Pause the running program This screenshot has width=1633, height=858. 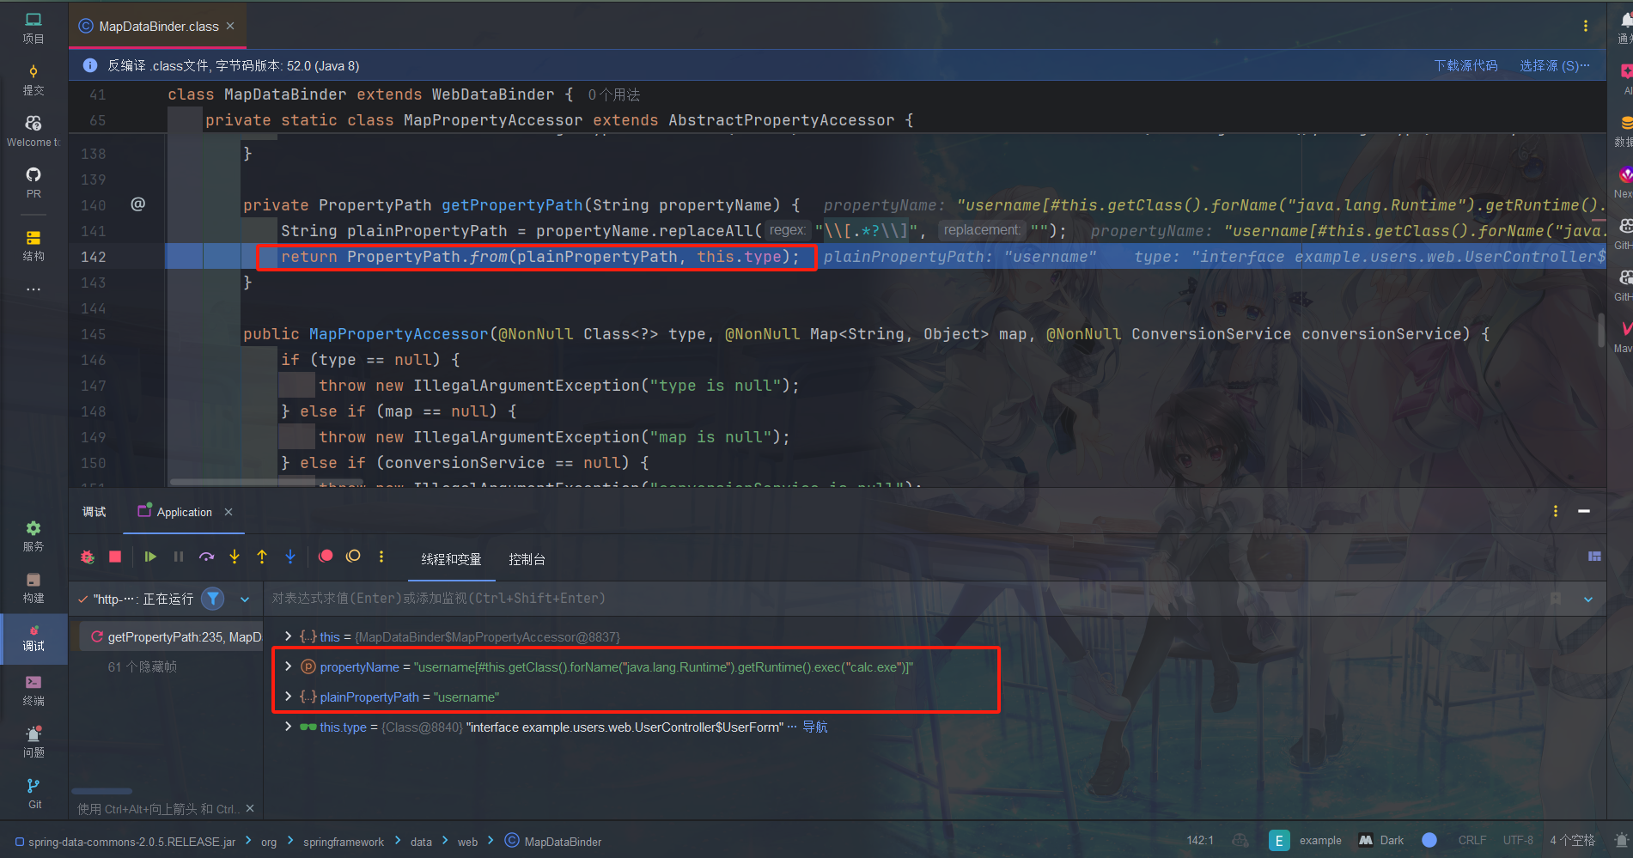point(179,557)
